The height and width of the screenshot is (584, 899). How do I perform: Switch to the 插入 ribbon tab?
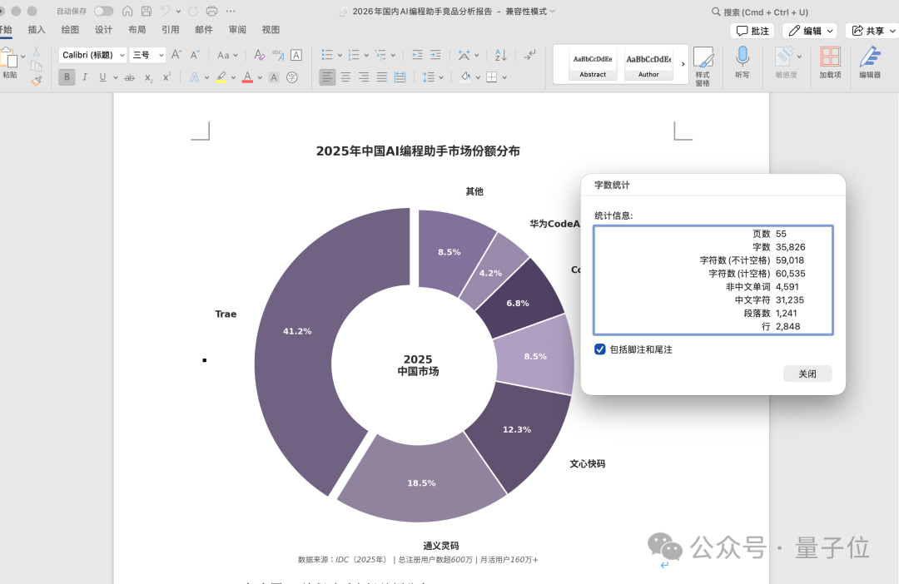tap(37, 29)
